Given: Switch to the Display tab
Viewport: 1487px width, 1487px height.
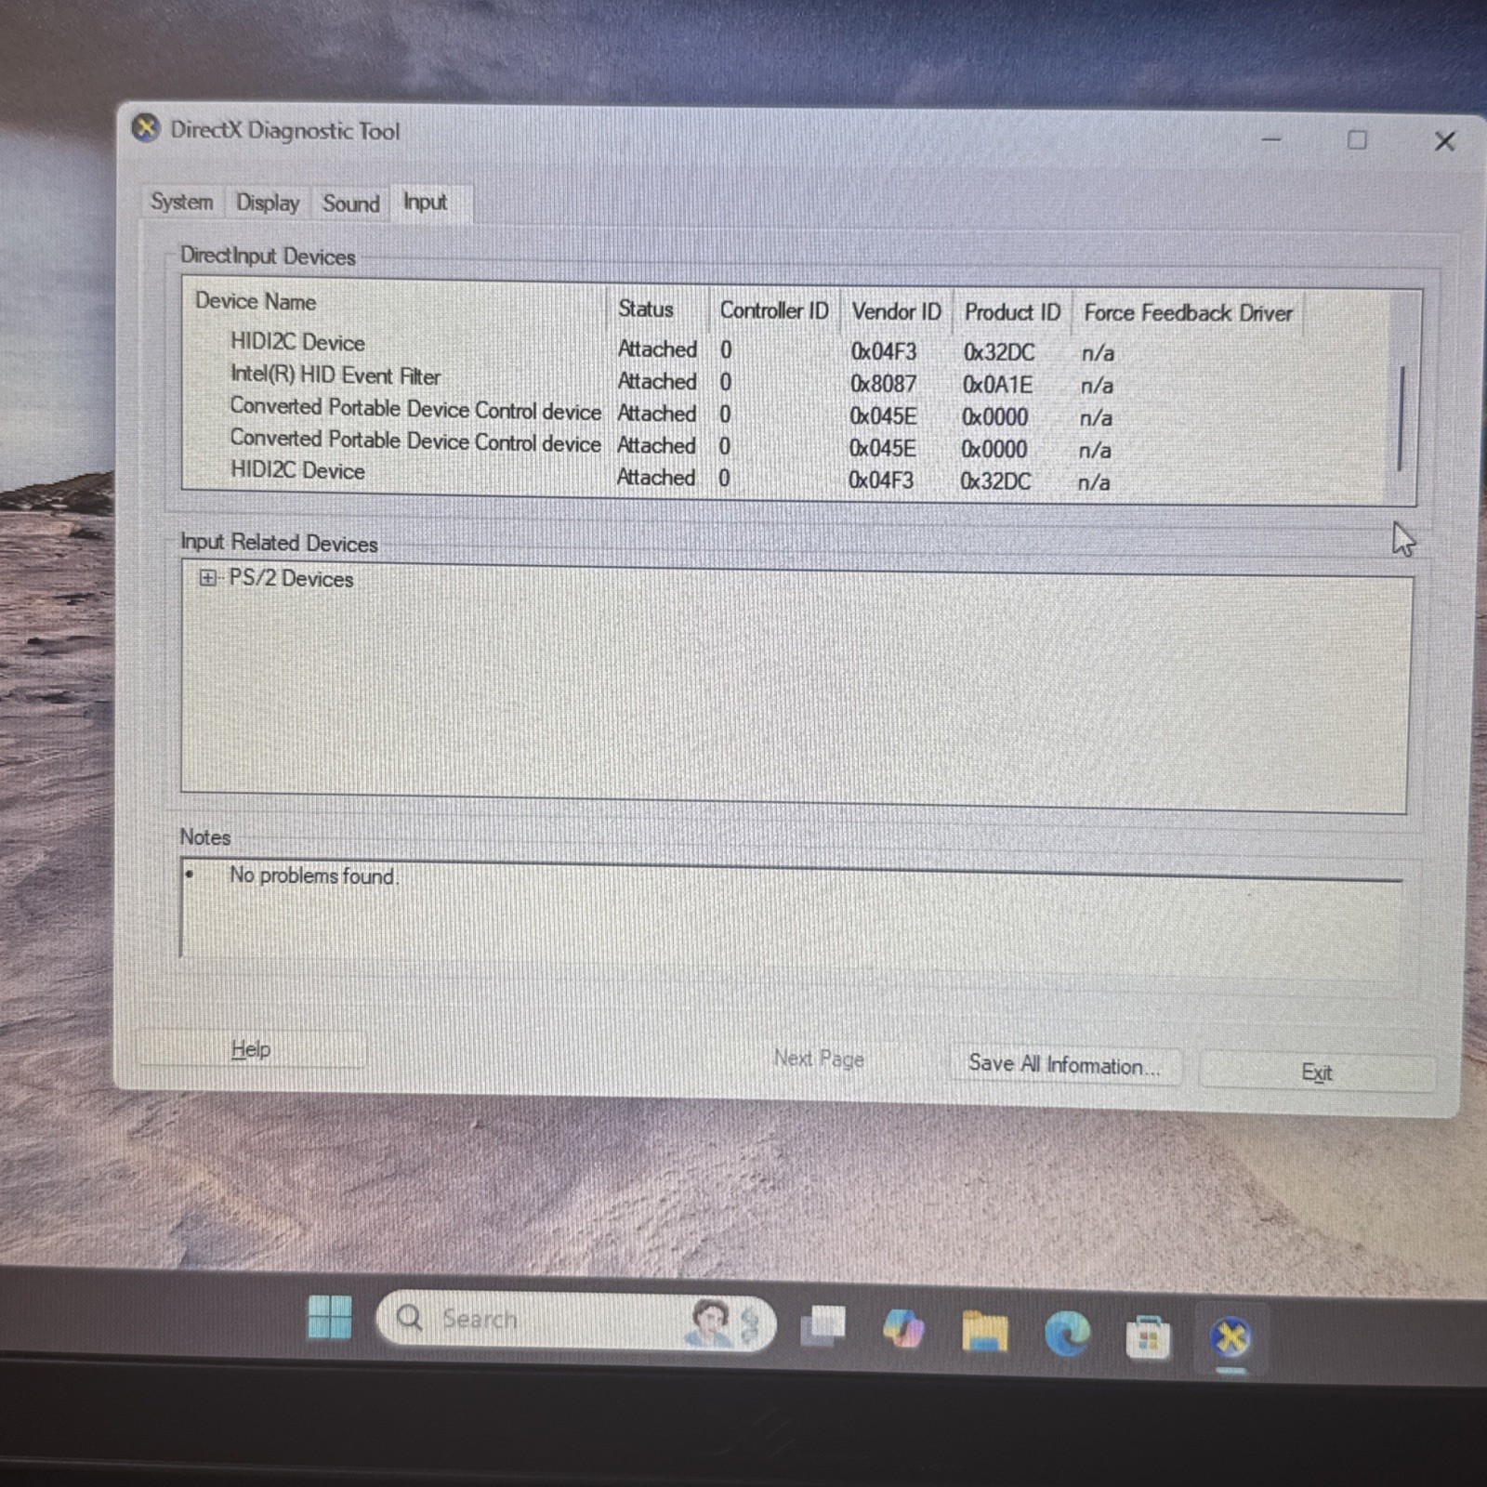Looking at the screenshot, I should point(268,203).
